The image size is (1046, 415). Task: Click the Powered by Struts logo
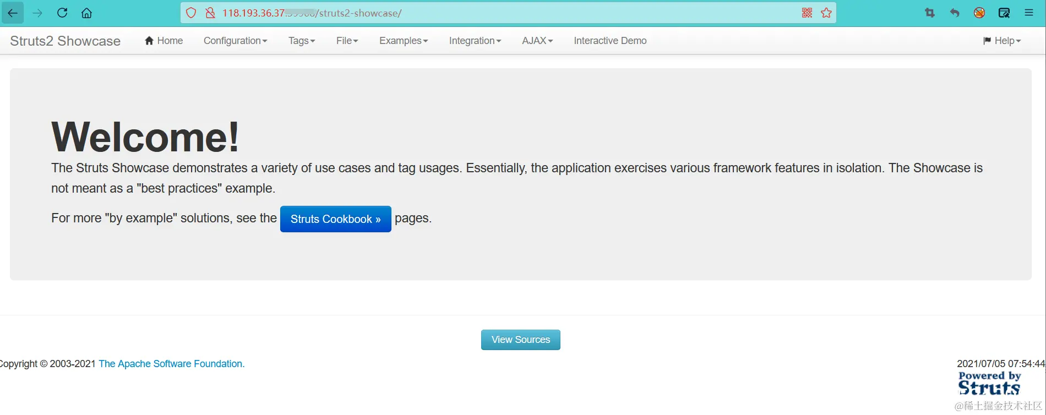[x=989, y=383]
